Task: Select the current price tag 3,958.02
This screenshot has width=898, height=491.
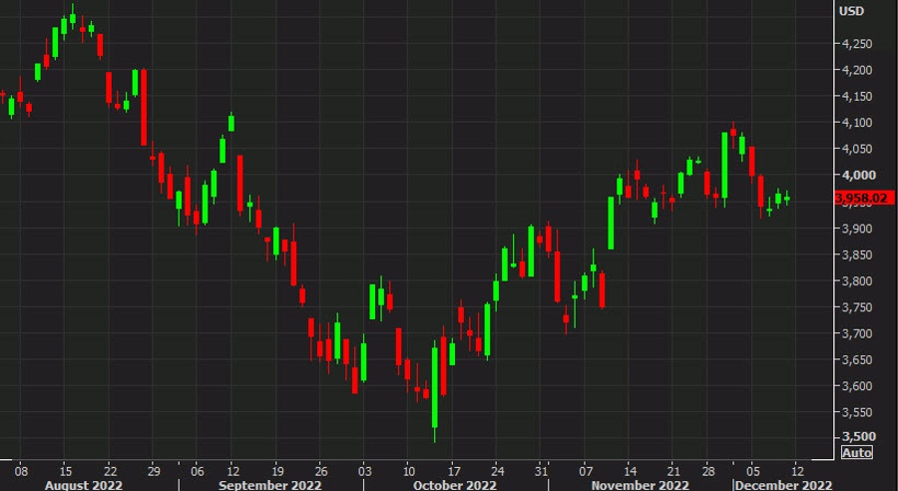Action: pyautogui.click(x=859, y=198)
